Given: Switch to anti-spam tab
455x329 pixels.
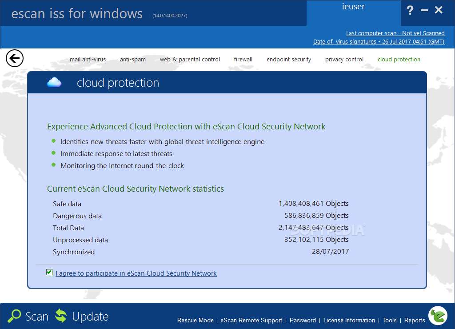Looking at the screenshot, I should pyautogui.click(x=132, y=59).
